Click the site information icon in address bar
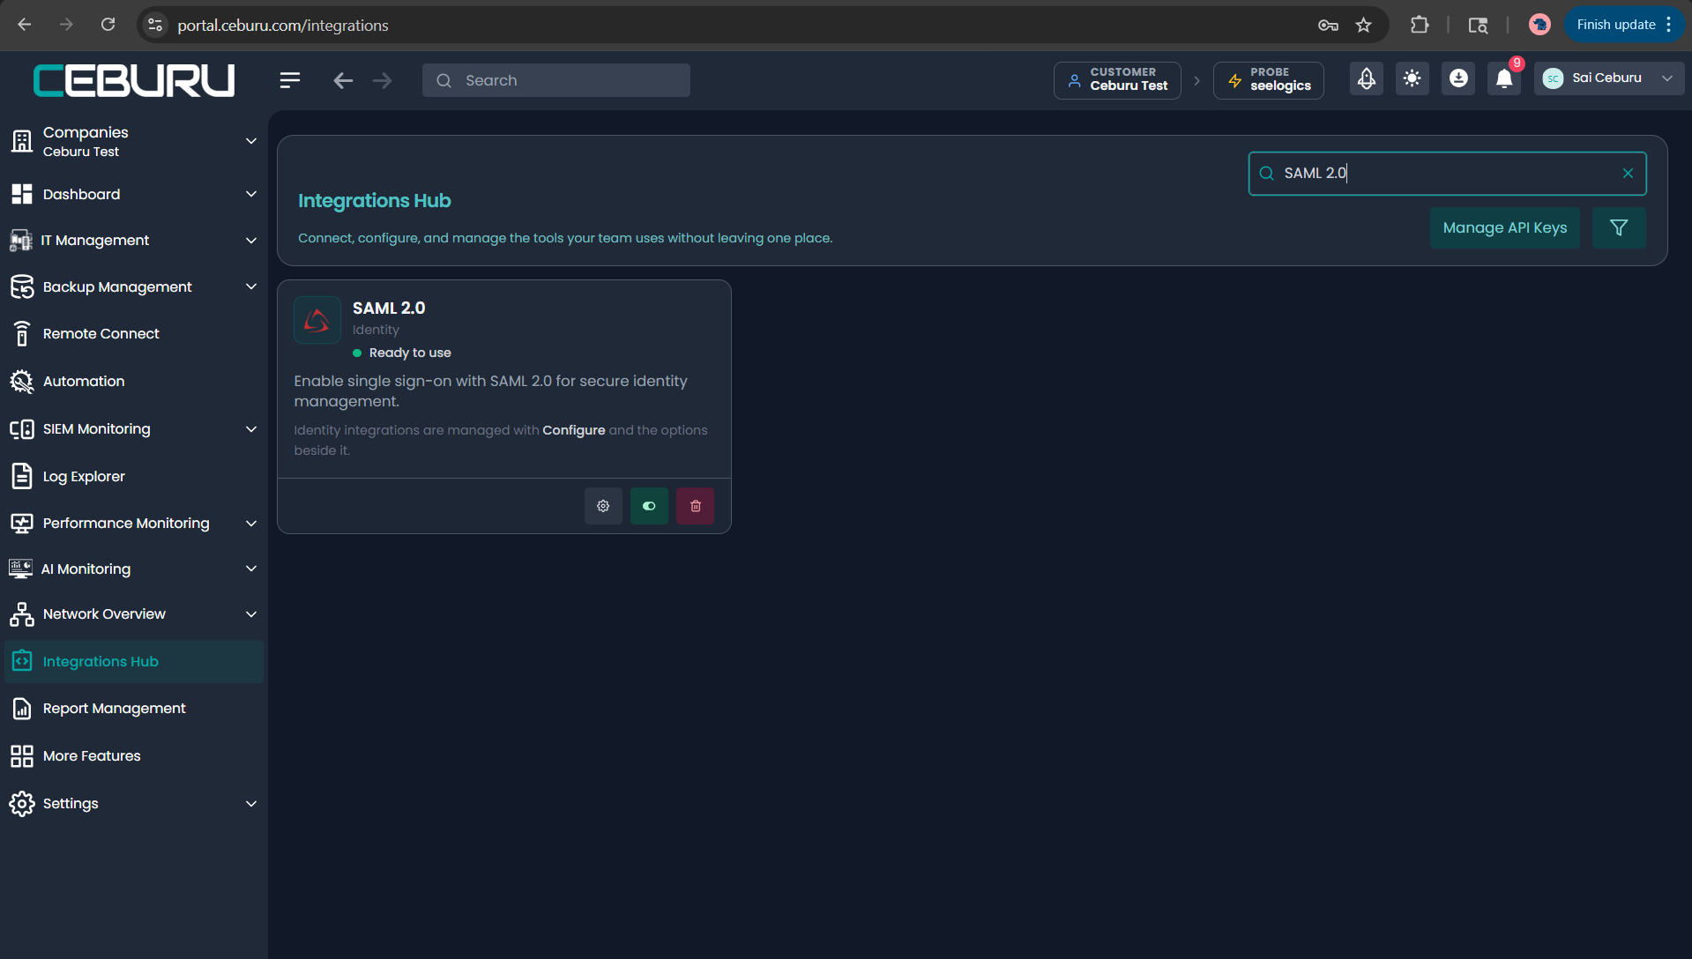Screen dimensions: 1692x959 pyautogui.click(x=155, y=25)
